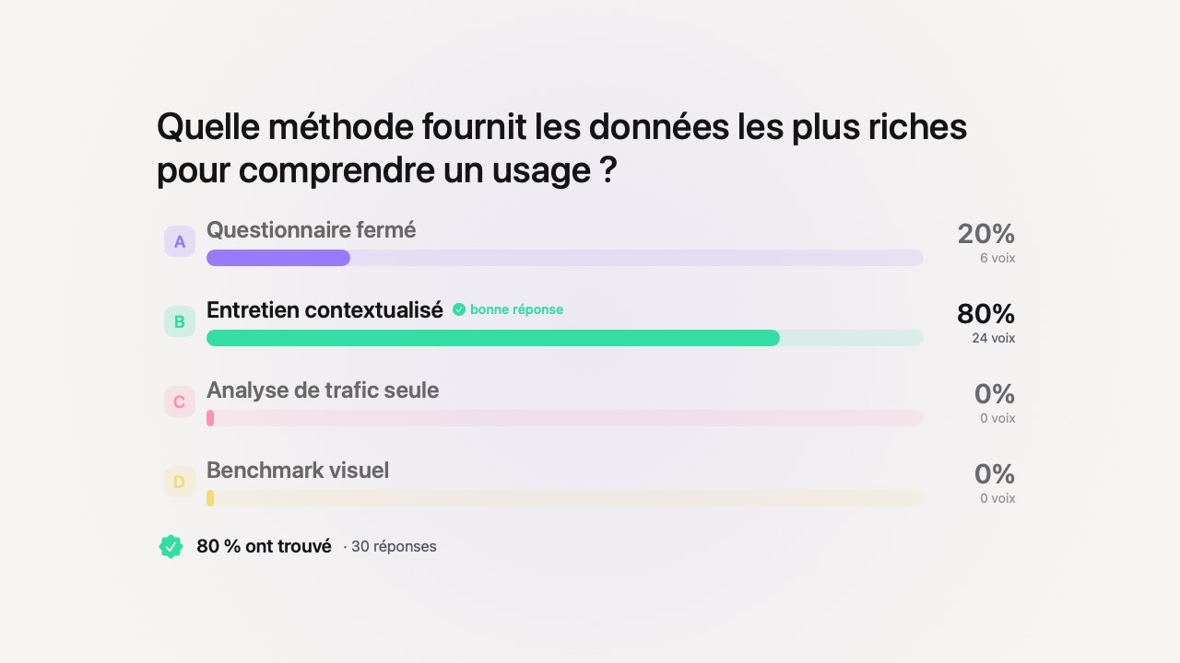
Task: Click the pink C letter badge
Action: coord(180,401)
